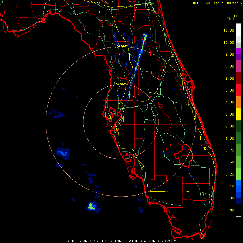Click the OHA product code label
The width and height of the screenshot is (243, 243).
pyautogui.click(x=237, y=16)
